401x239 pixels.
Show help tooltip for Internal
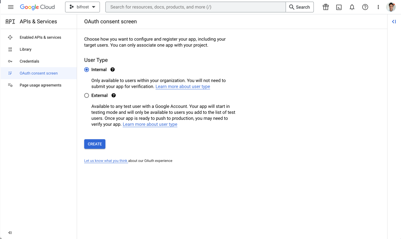[113, 70]
